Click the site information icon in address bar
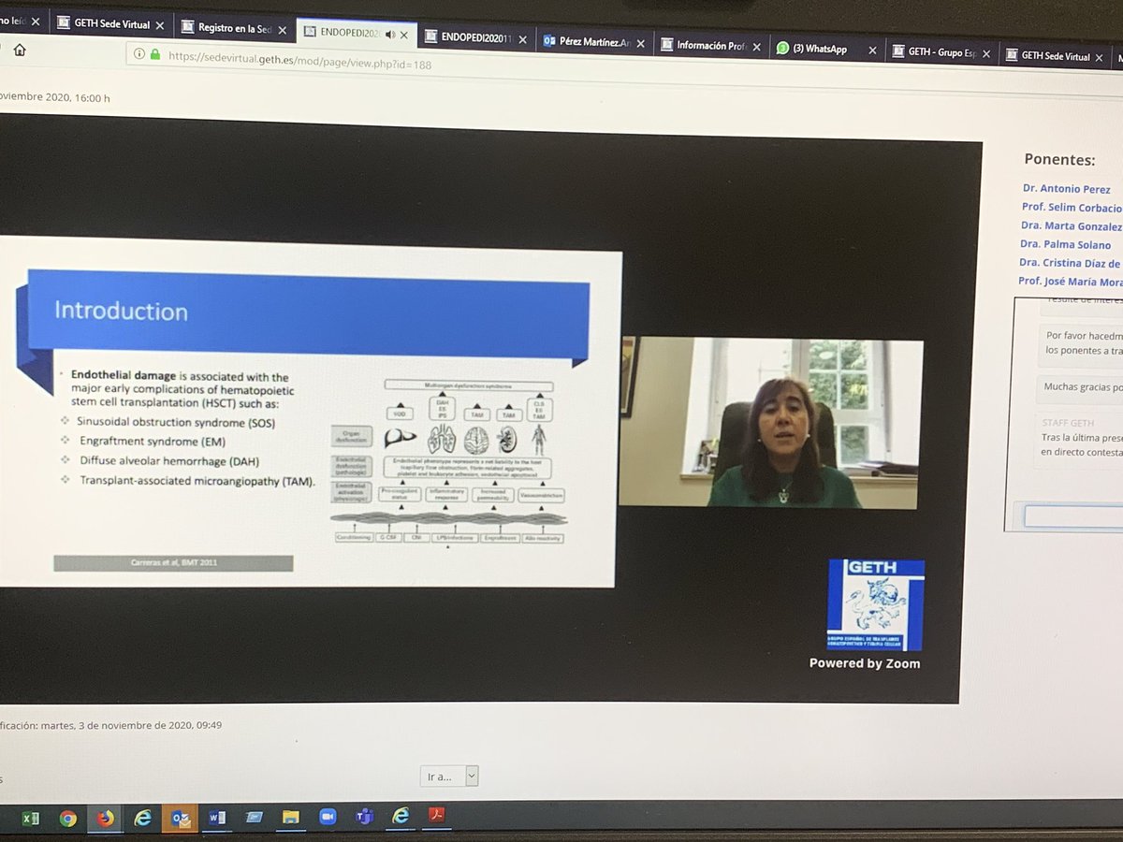The width and height of the screenshot is (1123, 842). tap(139, 54)
